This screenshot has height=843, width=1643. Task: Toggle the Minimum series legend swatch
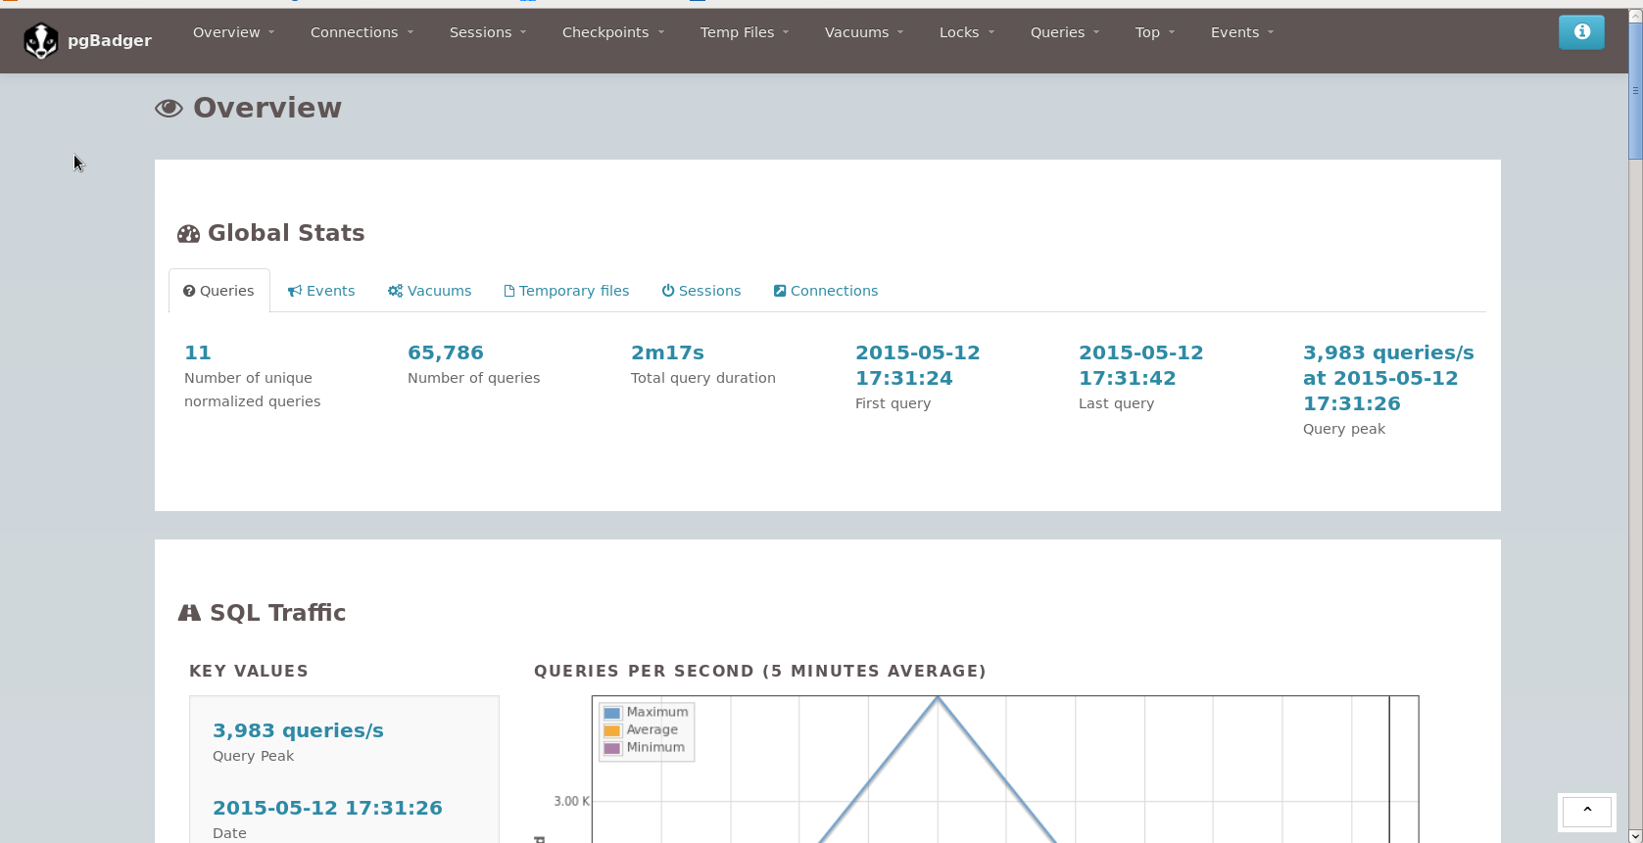[612, 748]
